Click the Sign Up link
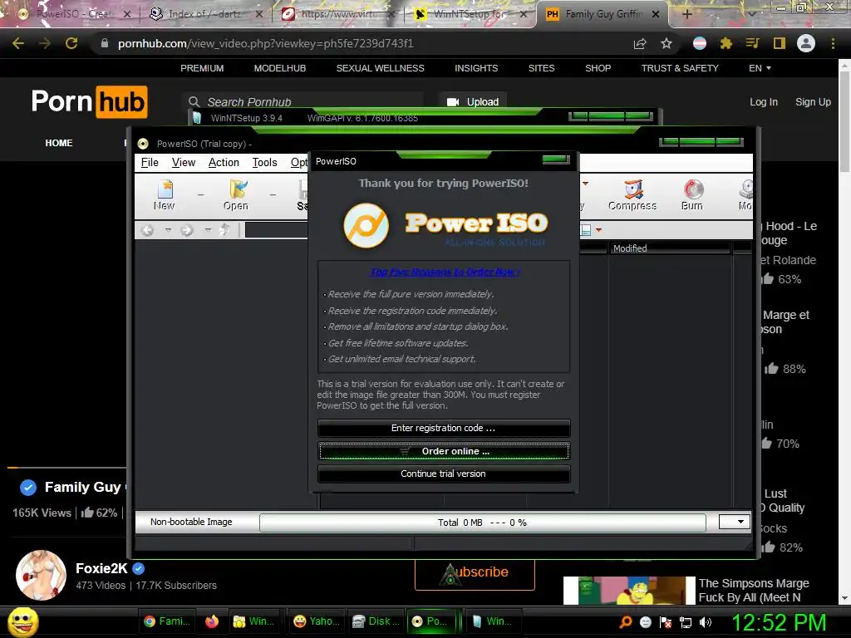 point(813,102)
